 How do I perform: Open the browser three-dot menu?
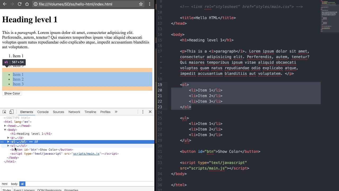(150, 4)
